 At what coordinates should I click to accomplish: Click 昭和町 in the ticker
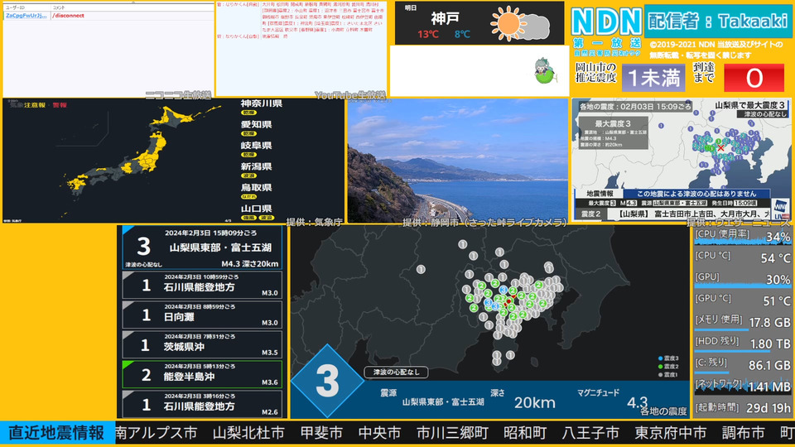[x=525, y=433]
